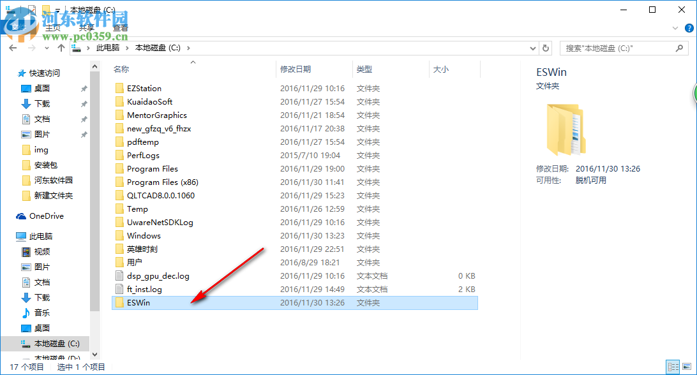Navigate back using the back arrow icon
The height and width of the screenshot is (375, 697).
tap(12, 47)
